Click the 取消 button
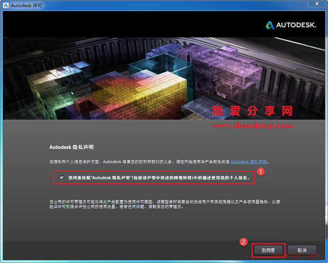328x263 pixels. pyautogui.click(x=302, y=250)
